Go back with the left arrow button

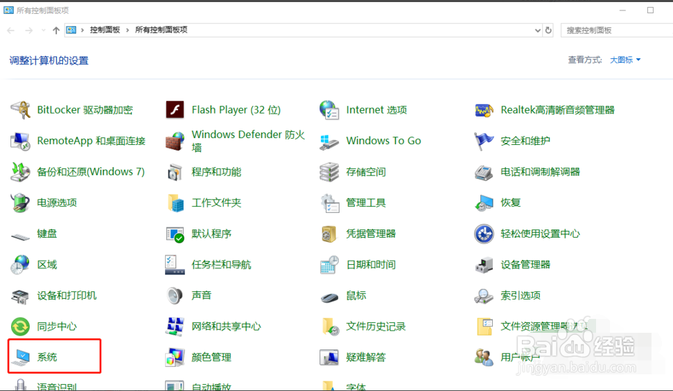[x=11, y=30]
